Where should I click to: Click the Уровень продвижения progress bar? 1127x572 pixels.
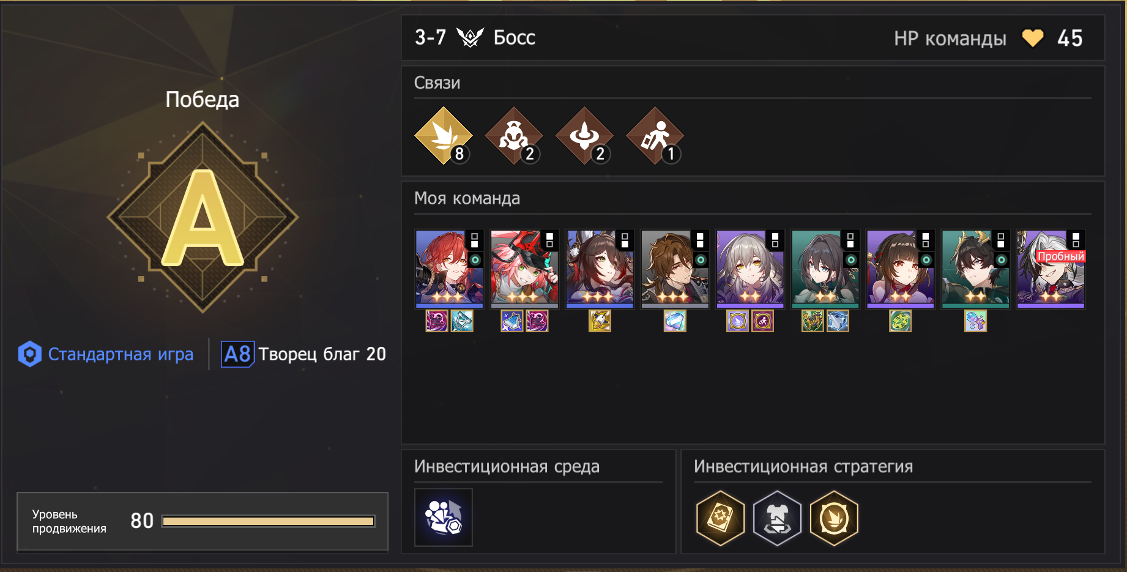coord(269,521)
